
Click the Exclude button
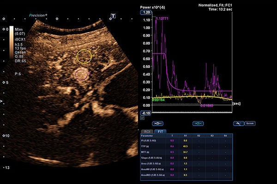tap(250, 123)
